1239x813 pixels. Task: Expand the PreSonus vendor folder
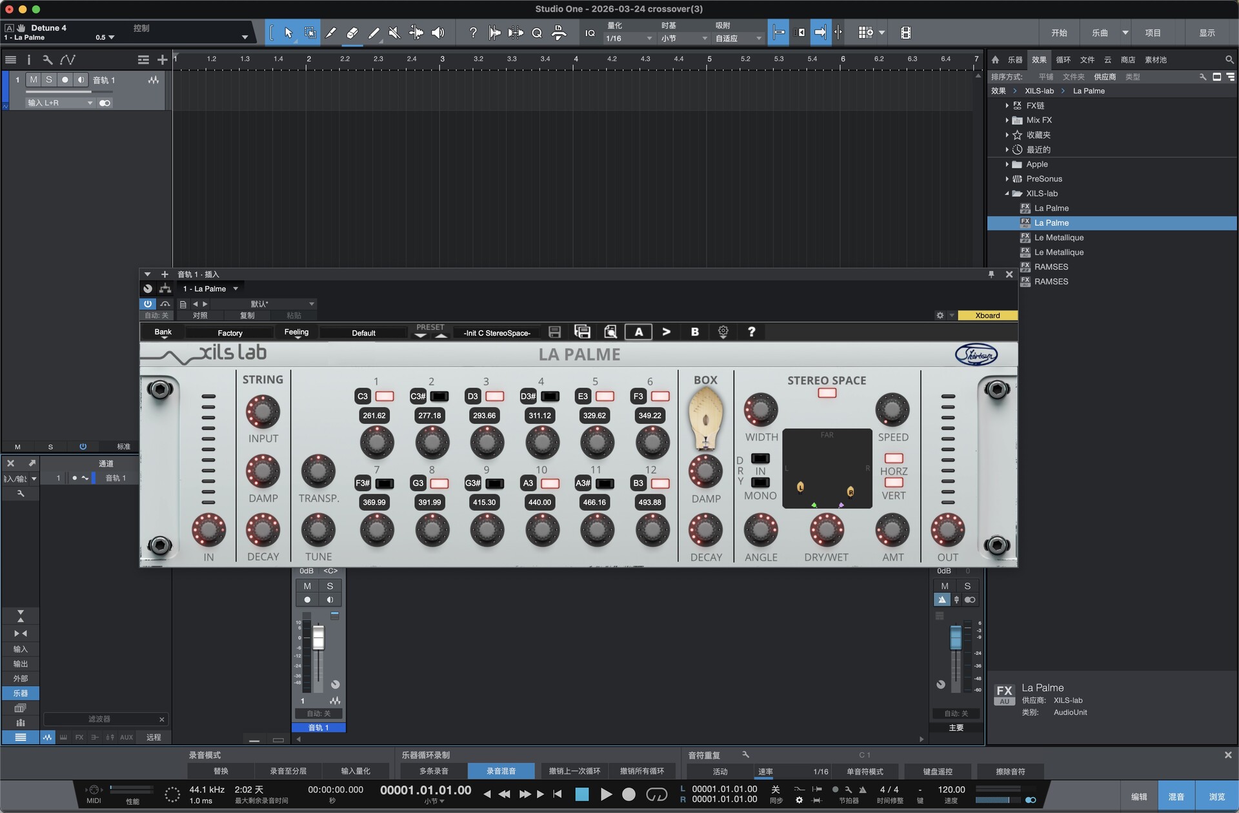coord(1007,179)
